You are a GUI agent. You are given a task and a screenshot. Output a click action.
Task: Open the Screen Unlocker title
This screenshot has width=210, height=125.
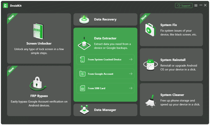(x=39, y=44)
